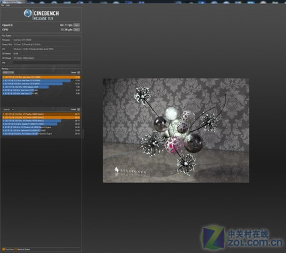The image size is (286, 253).
Task: Open the File menu
Action: tap(3, 5)
